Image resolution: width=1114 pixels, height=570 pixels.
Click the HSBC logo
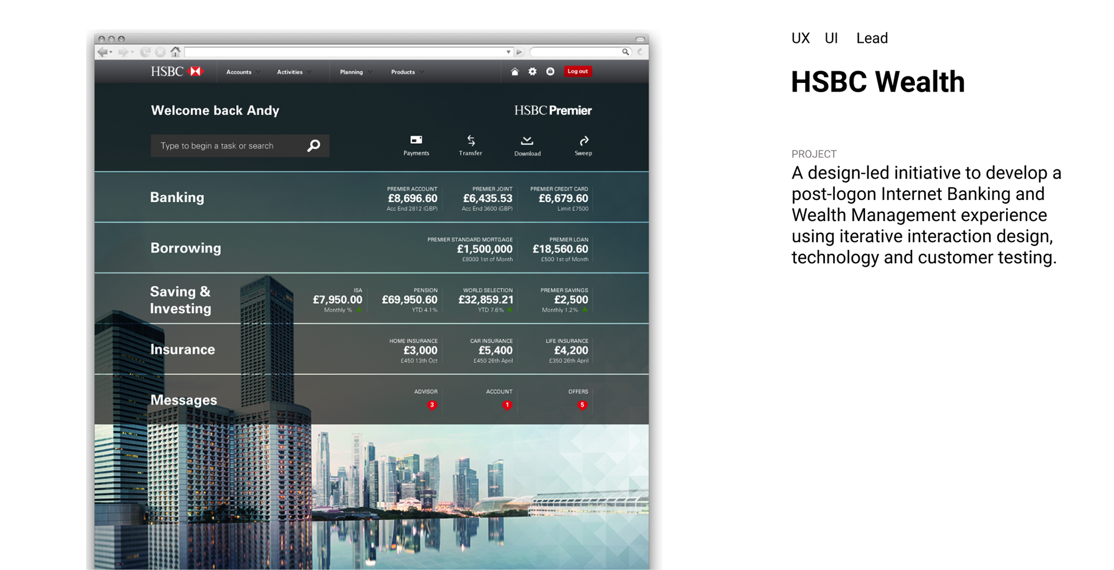coord(176,71)
